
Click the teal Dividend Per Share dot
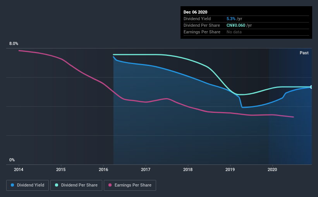[x=57, y=185]
